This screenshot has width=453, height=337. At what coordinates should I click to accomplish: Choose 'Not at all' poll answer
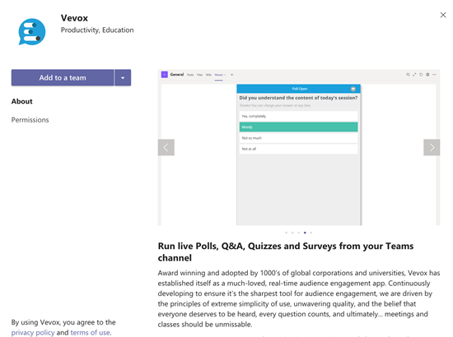point(298,149)
